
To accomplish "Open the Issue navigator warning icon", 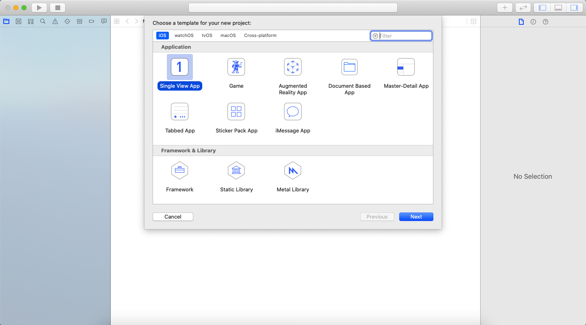I will coord(55,21).
